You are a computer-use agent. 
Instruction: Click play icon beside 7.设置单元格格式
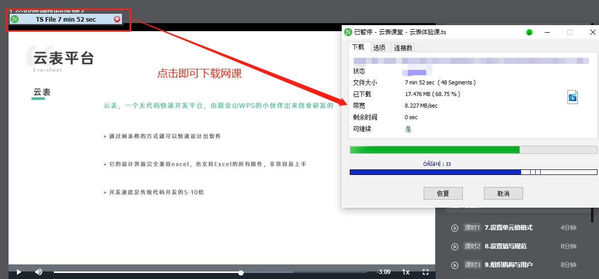coord(455,228)
